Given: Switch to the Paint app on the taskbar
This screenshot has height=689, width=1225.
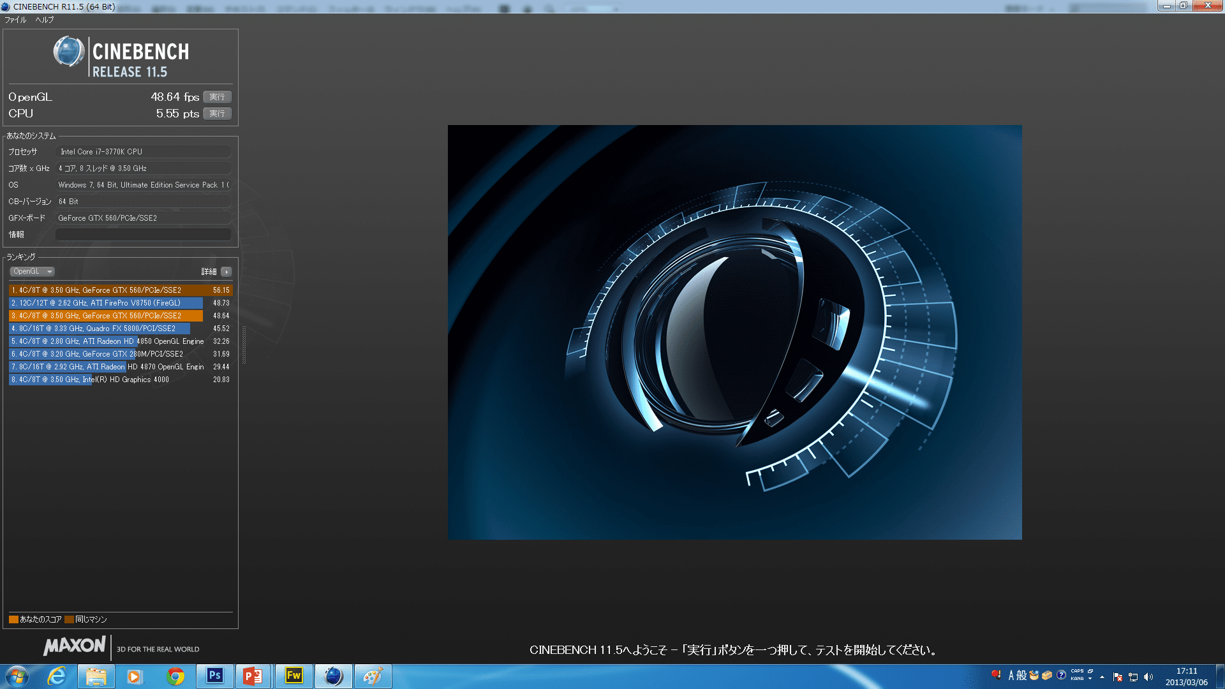Looking at the screenshot, I should pyautogui.click(x=373, y=676).
